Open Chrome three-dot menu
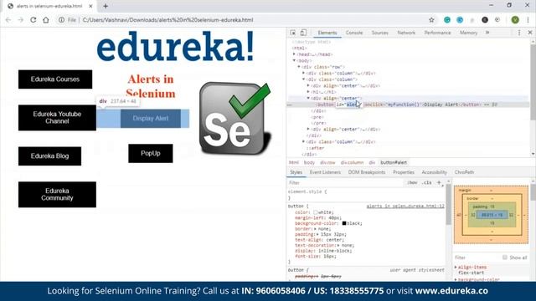Screen dimensions: 536x301 pyautogui.click(x=528, y=20)
